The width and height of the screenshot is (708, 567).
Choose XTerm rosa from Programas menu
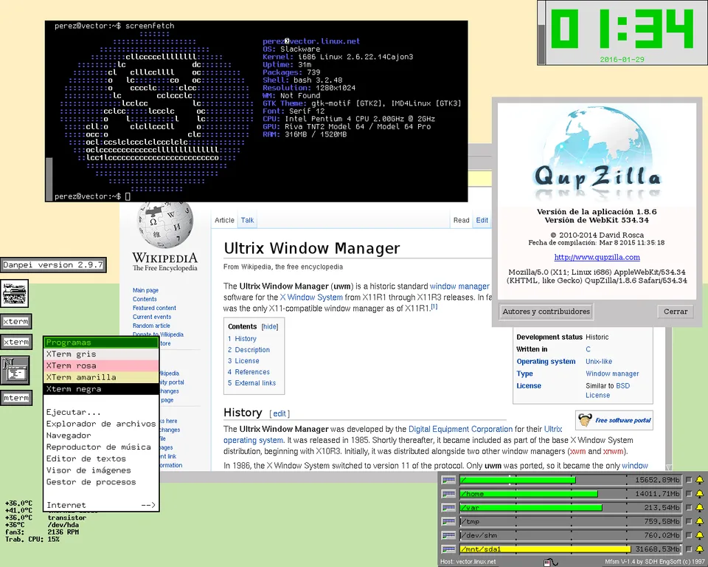click(101, 365)
